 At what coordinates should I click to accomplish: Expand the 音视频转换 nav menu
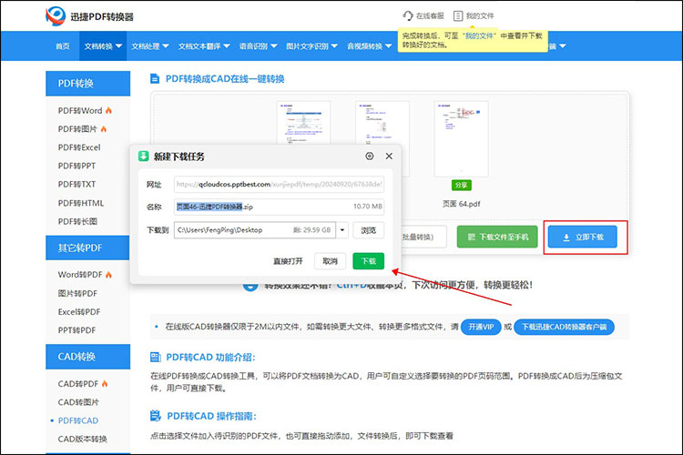click(369, 46)
